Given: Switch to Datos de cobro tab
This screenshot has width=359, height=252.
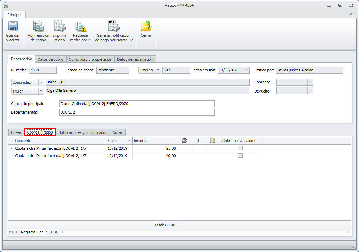Looking at the screenshot, I should coord(50,59).
